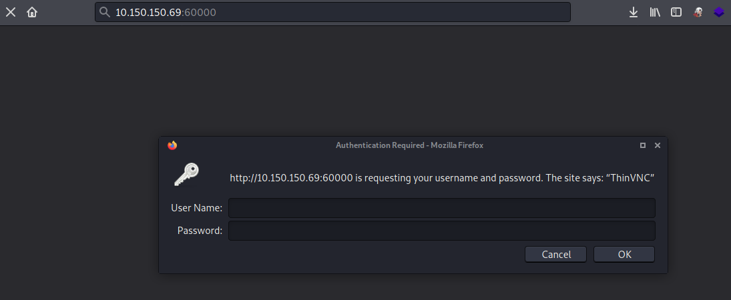Confirm credentials with the OK button

[x=624, y=255]
